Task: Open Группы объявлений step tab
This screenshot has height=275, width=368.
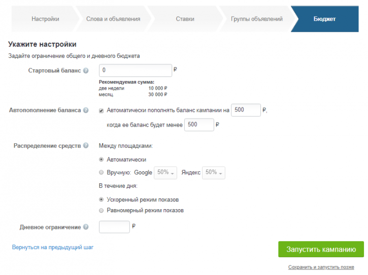Action: click(x=256, y=19)
